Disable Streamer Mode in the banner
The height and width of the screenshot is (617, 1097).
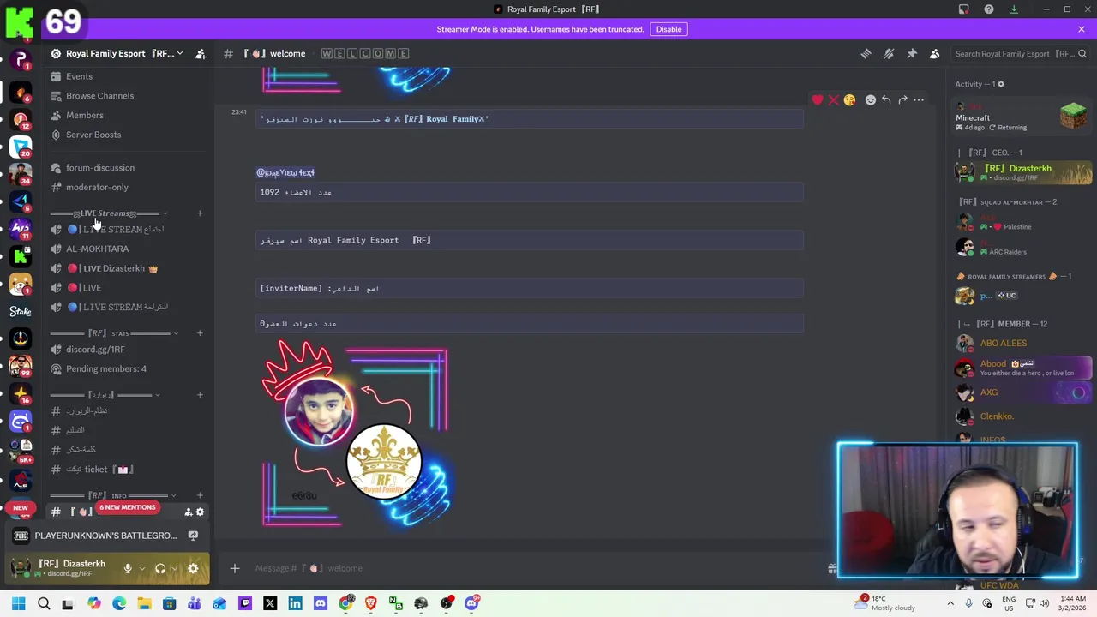(668, 29)
